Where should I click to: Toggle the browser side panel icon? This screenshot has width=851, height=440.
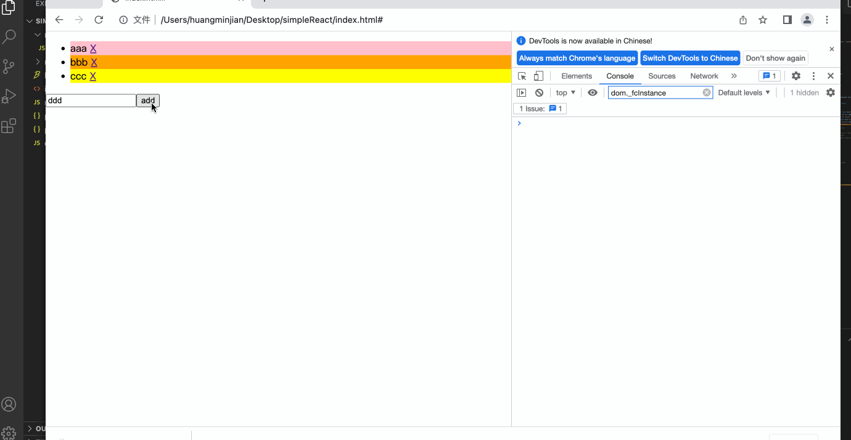click(787, 20)
